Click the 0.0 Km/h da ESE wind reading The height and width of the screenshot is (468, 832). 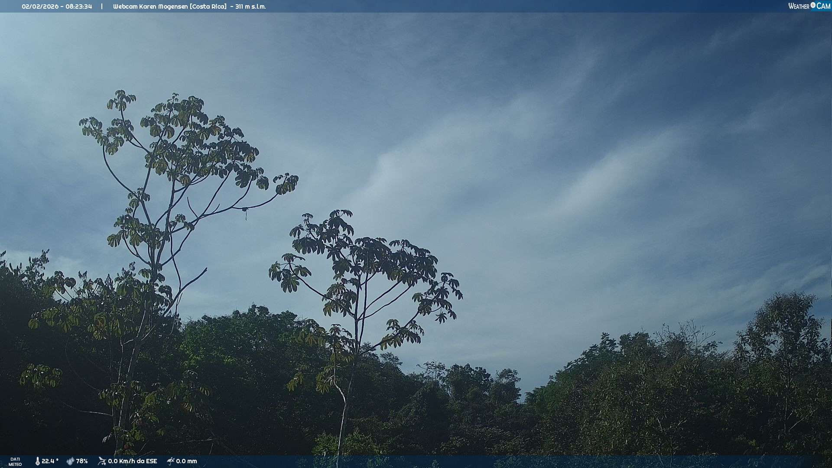[132, 461]
